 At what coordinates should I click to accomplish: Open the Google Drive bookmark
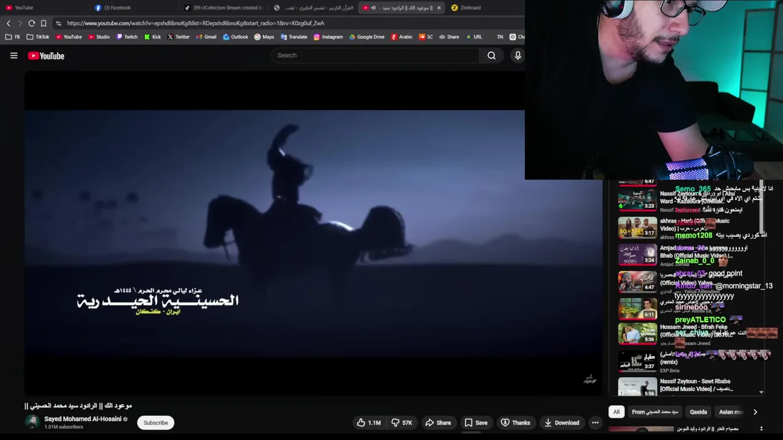click(x=366, y=37)
